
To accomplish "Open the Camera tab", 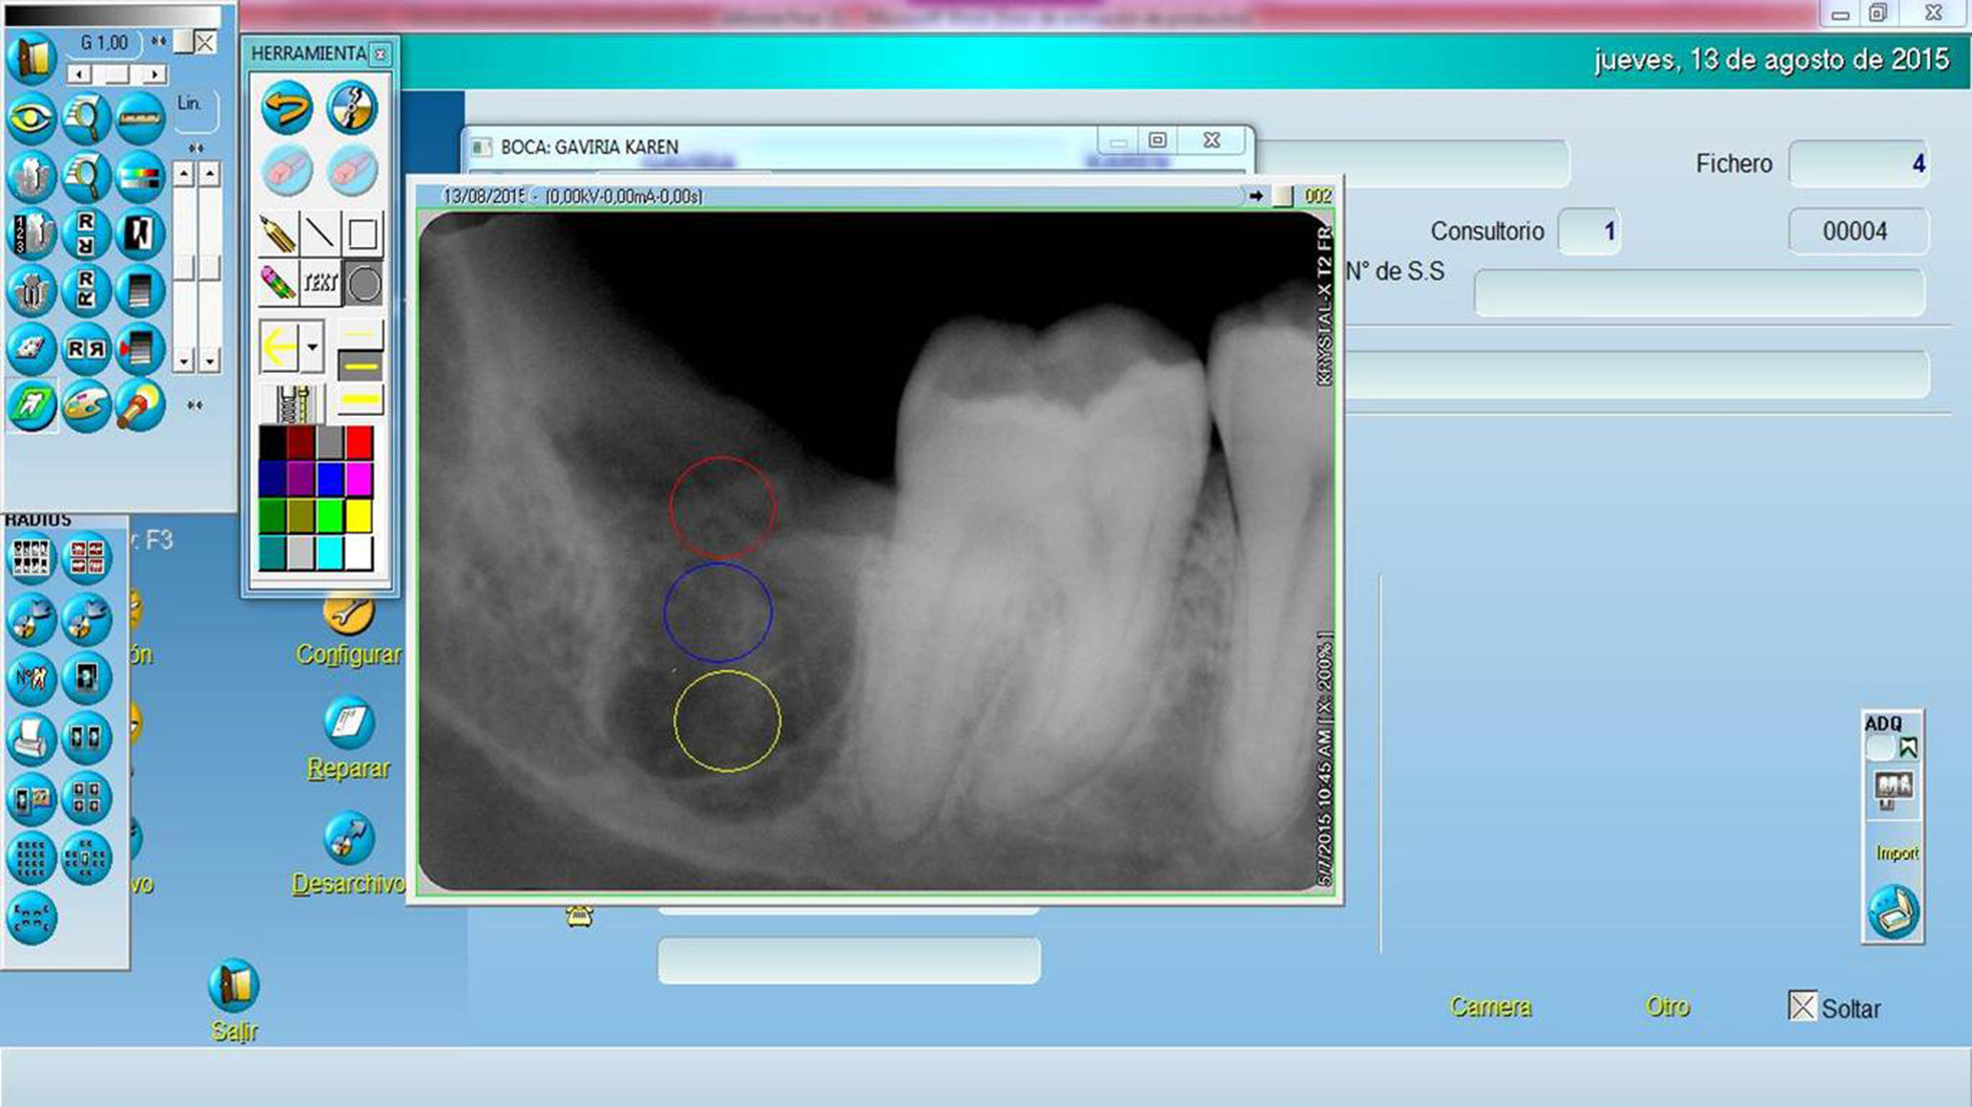I will [1489, 1007].
